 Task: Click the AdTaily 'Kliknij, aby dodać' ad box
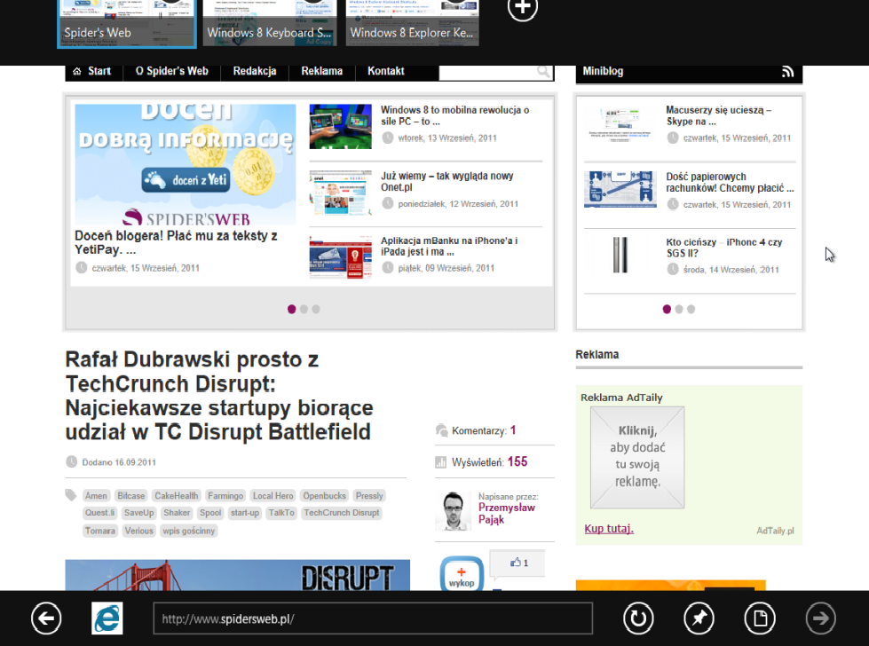[637, 458]
